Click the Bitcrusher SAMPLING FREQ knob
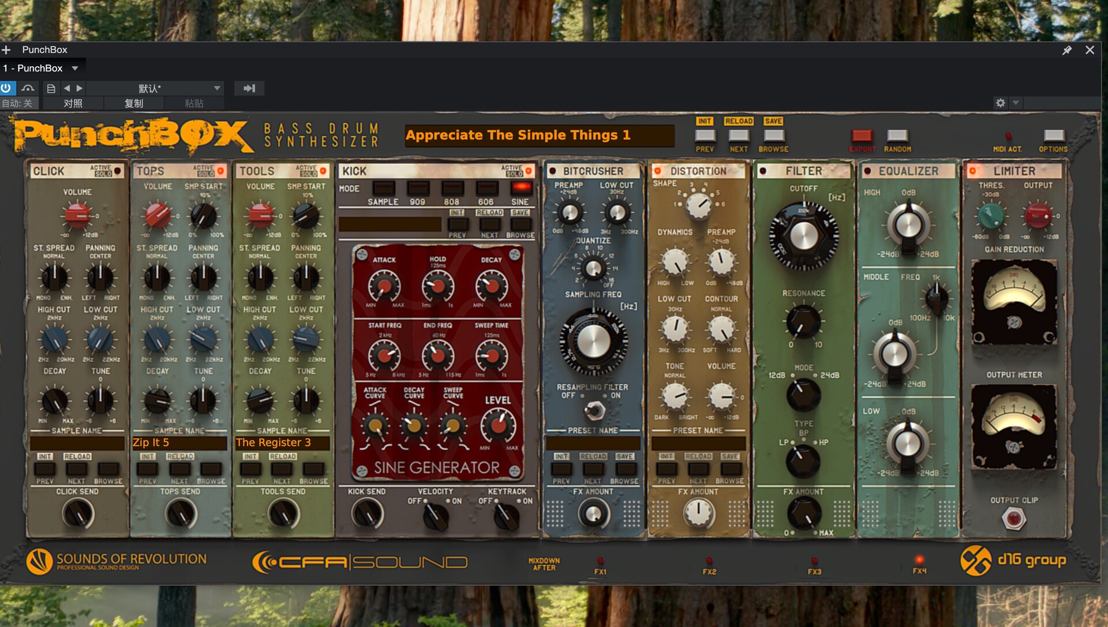Screen dimensions: 1108x627 click(593, 341)
